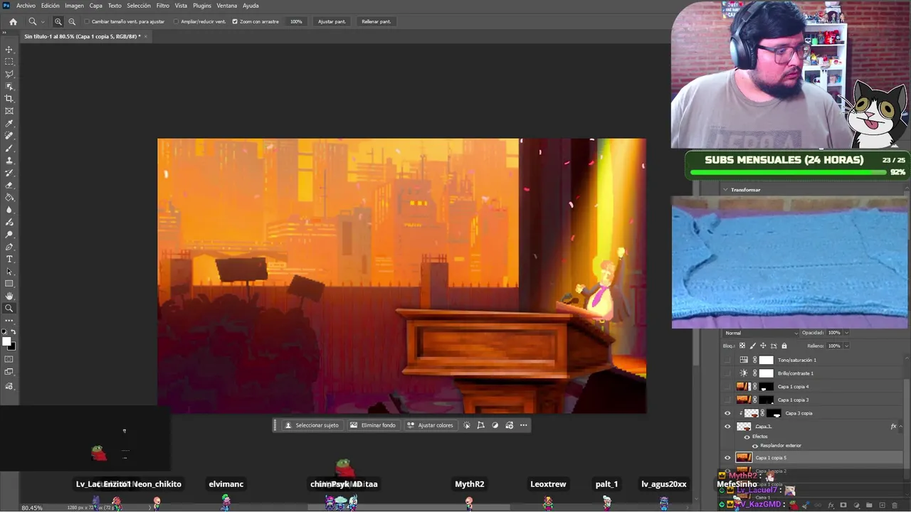Select the Polygonal Lasso tool
The image size is (911, 512).
click(x=9, y=74)
